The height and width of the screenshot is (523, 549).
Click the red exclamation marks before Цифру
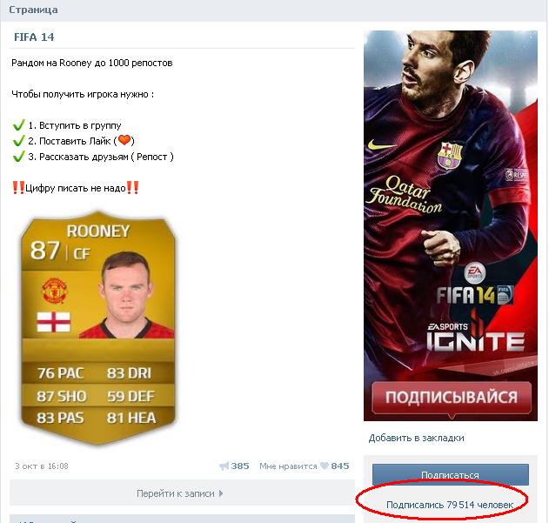[x=18, y=187]
